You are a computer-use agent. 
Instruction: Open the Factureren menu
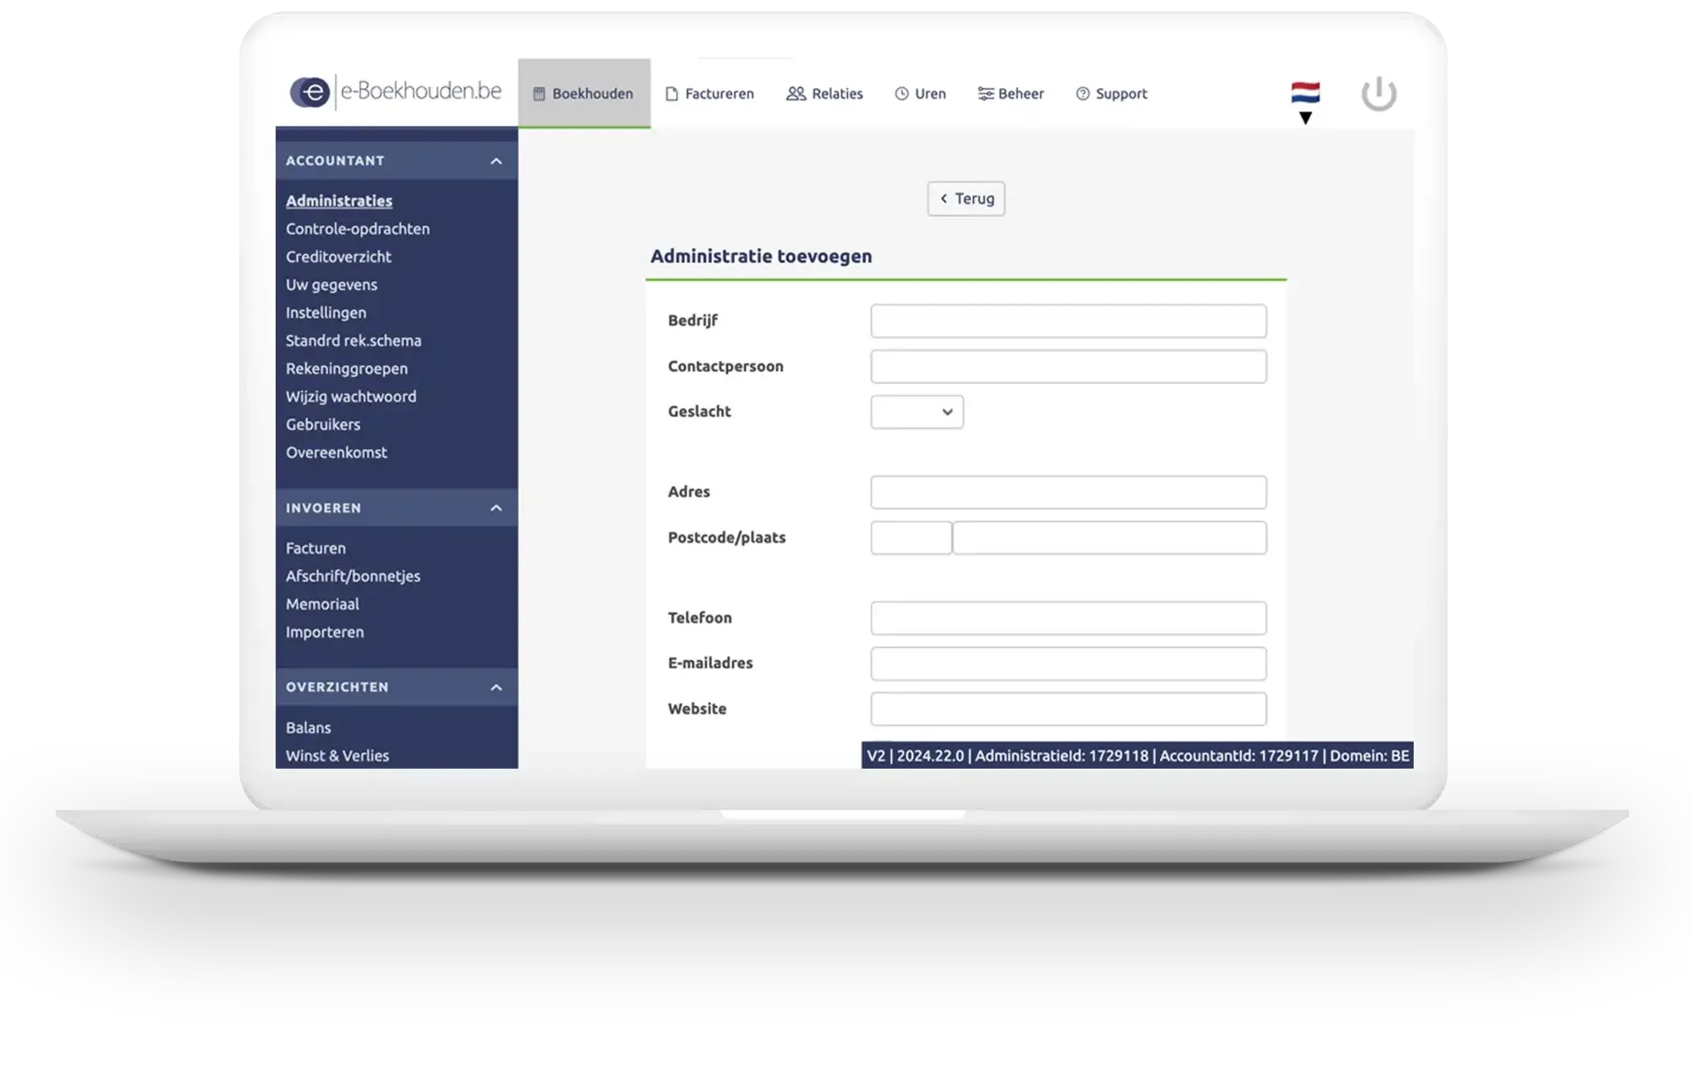(709, 94)
